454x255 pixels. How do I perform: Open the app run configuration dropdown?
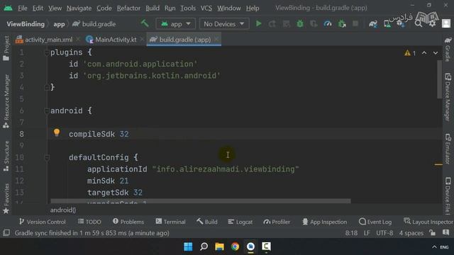(175, 23)
